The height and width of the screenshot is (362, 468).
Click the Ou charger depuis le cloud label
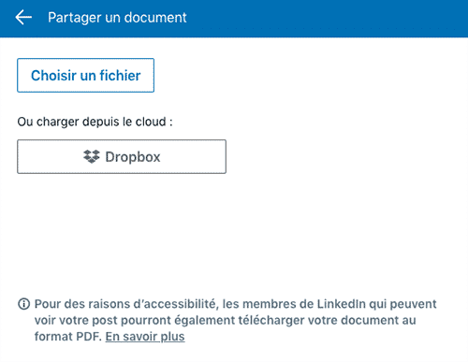[95, 122]
